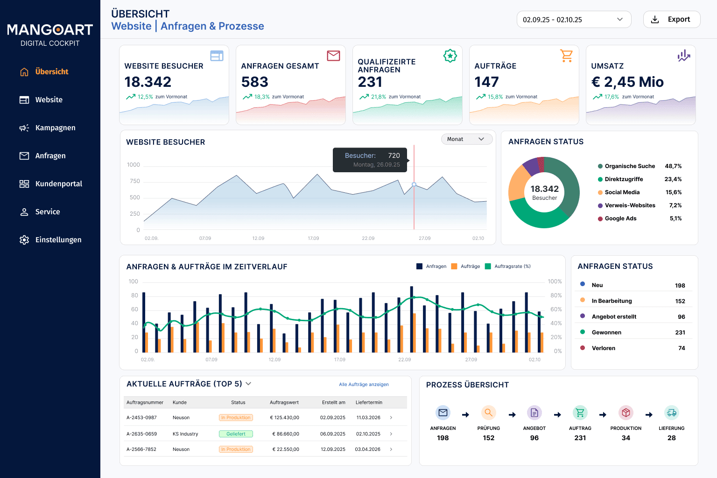Image resolution: width=717 pixels, height=478 pixels.
Task: Select the Angebot document process icon
Action: pos(534,413)
